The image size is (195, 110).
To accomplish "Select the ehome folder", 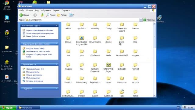I will point(108,39).
